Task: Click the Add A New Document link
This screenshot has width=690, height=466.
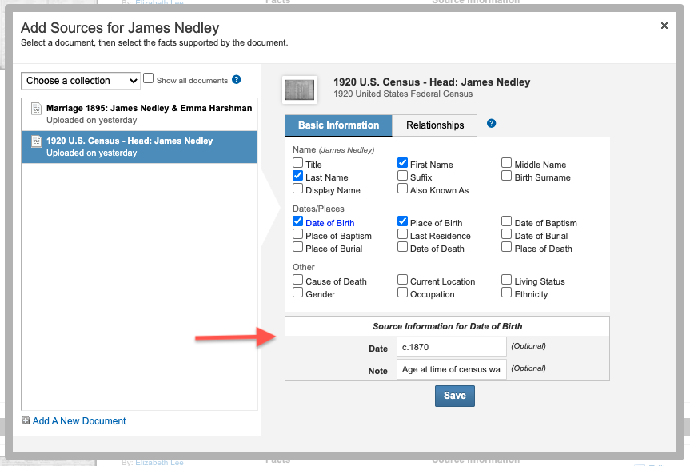Action: coord(79,421)
